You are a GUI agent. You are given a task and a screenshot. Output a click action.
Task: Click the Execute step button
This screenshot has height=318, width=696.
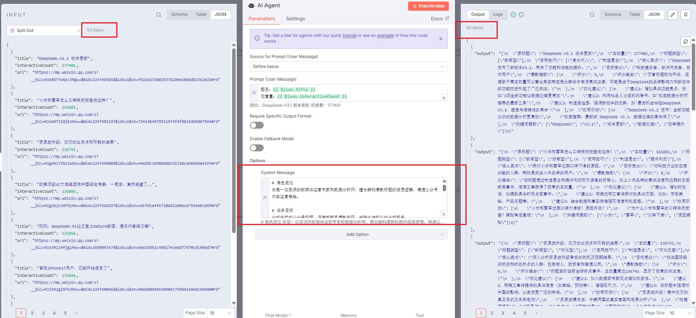pyautogui.click(x=428, y=6)
